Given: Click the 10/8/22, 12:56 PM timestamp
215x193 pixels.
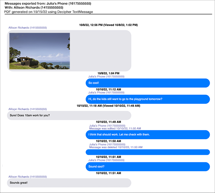Looking at the screenshot, I should tap(108, 25).
